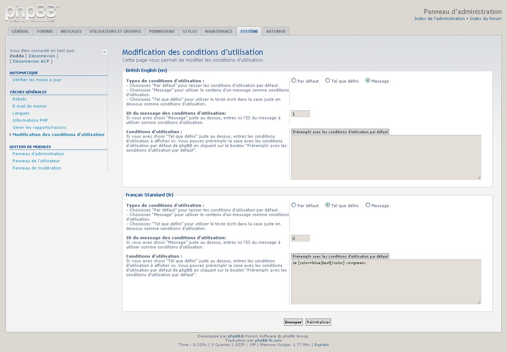Screen dimensions: 507x352
Task: Select 'Par défaut' for British English
Action: pos(294,81)
